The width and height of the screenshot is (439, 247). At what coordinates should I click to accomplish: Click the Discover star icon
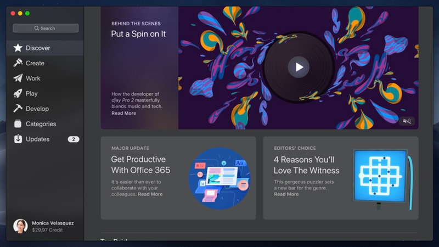click(x=18, y=48)
